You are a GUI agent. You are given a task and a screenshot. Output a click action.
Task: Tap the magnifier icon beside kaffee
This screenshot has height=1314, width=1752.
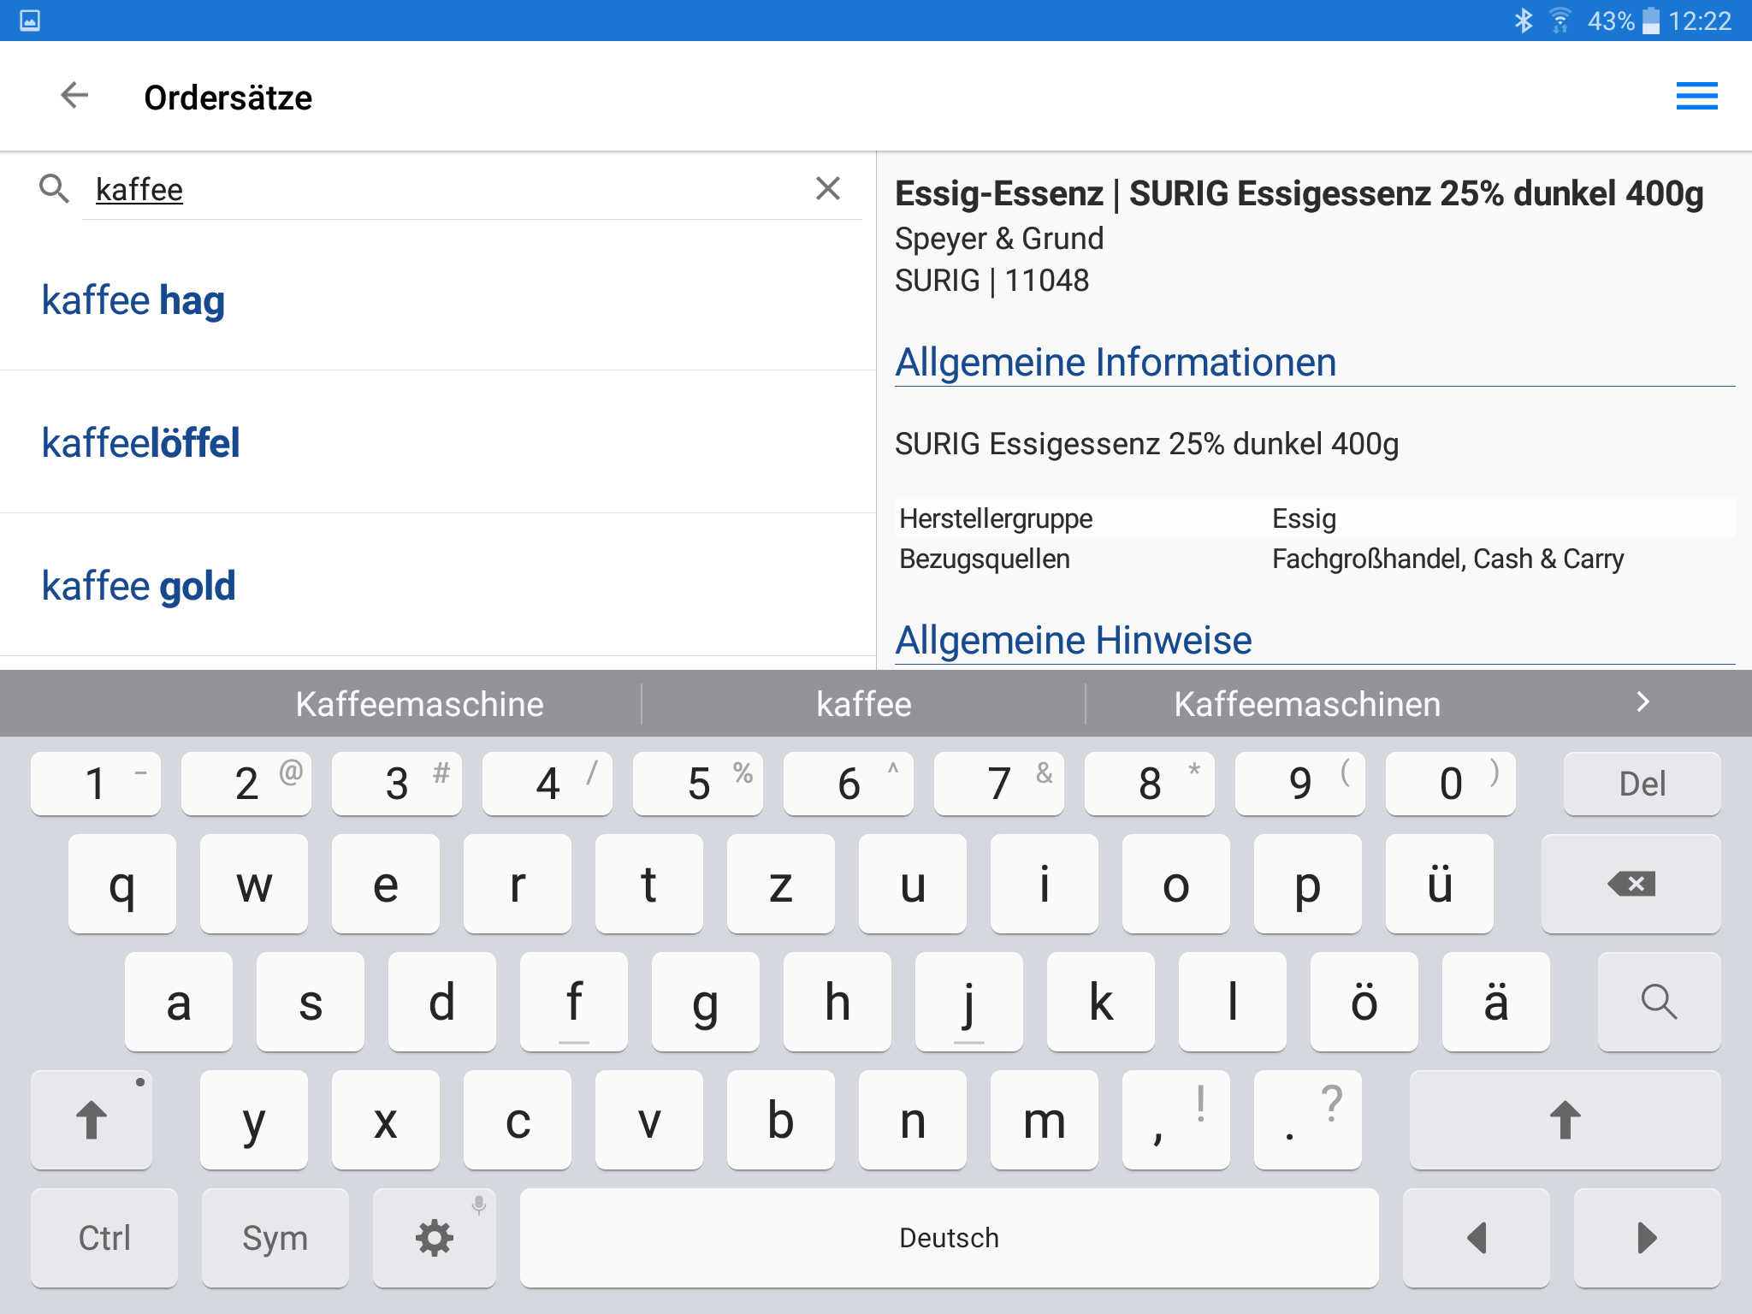pos(54,188)
